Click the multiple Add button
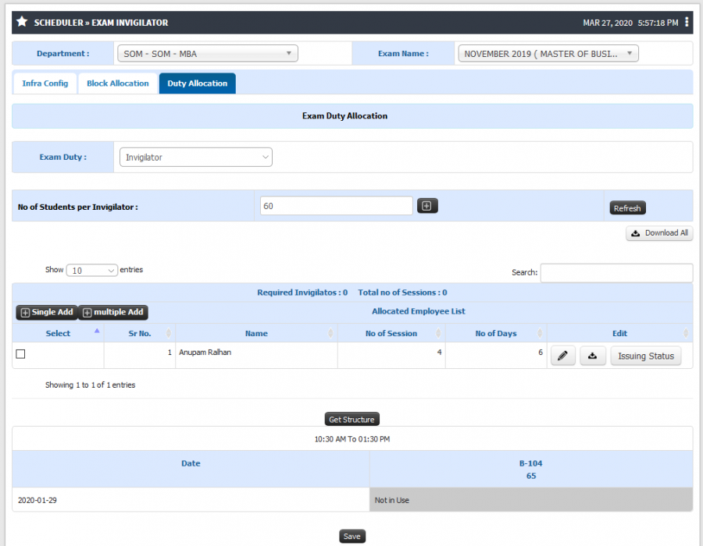 click(113, 312)
